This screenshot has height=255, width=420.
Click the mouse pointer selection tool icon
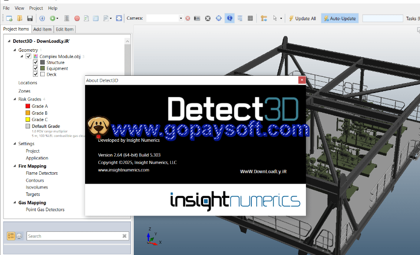(x=275, y=18)
